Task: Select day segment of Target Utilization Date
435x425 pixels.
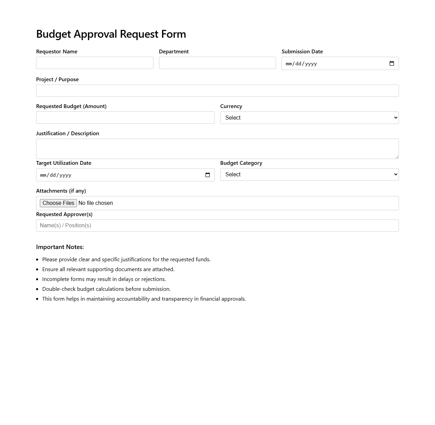Action: pos(53,175)
